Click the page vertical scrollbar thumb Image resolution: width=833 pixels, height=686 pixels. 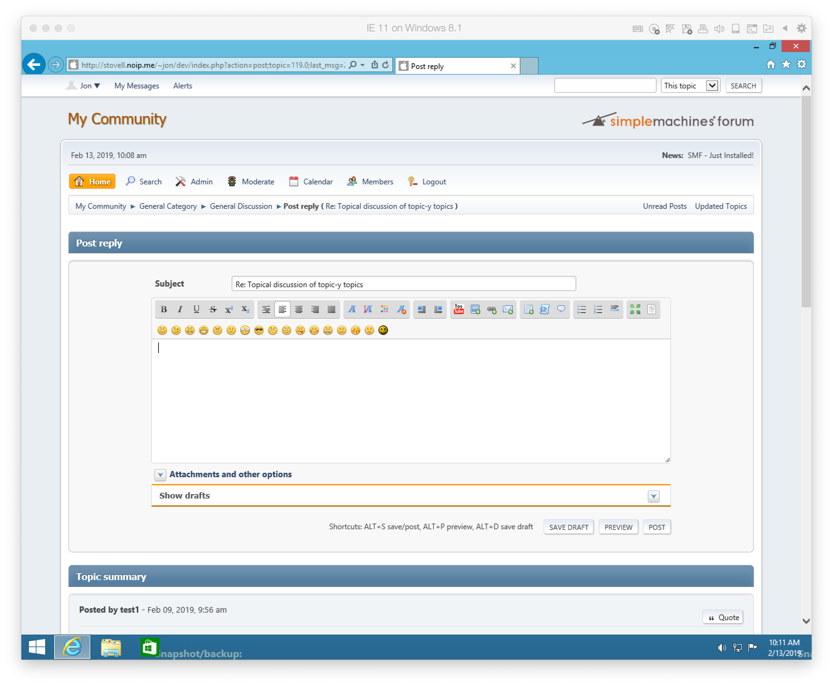tap(806, 202)
